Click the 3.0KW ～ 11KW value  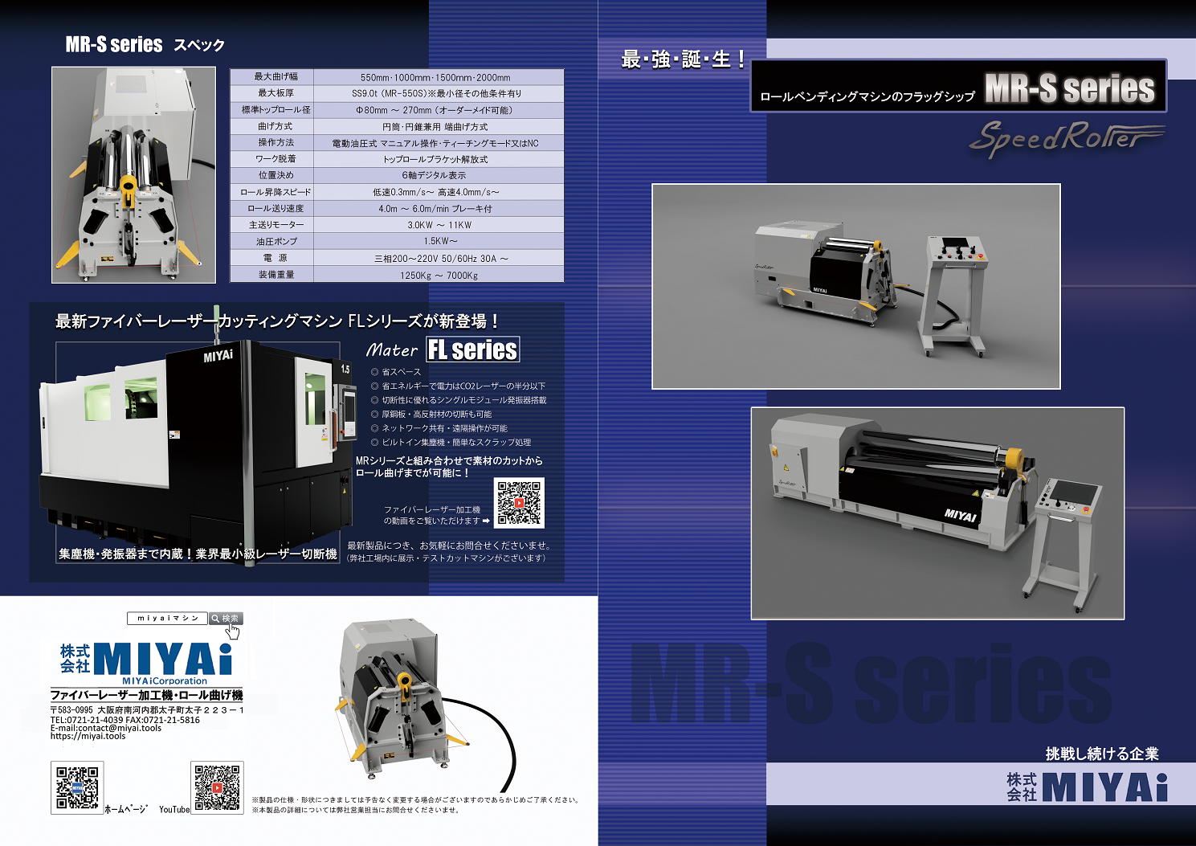pyautogui.click(x=439, y=225)
